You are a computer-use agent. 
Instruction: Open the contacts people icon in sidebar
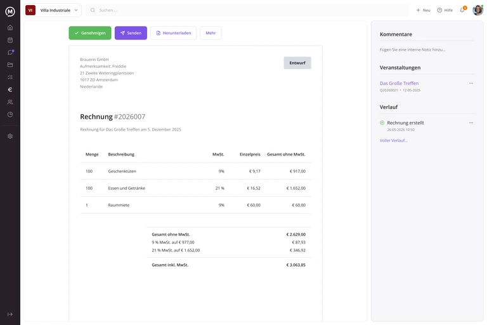pyautogui.click(x=10, y=102)
